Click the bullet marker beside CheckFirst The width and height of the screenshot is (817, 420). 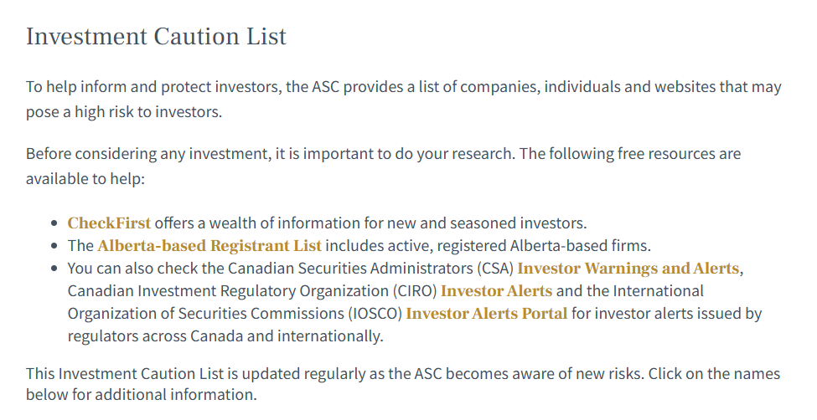tap(54, 223)
